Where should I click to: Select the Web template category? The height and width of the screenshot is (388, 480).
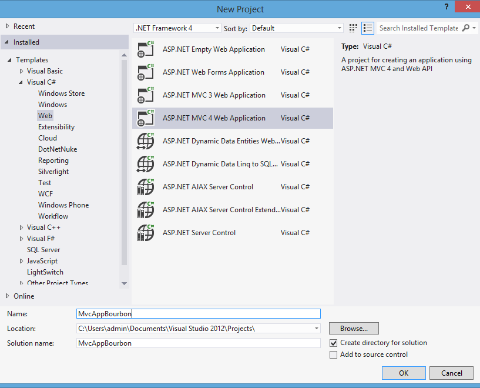45,116
